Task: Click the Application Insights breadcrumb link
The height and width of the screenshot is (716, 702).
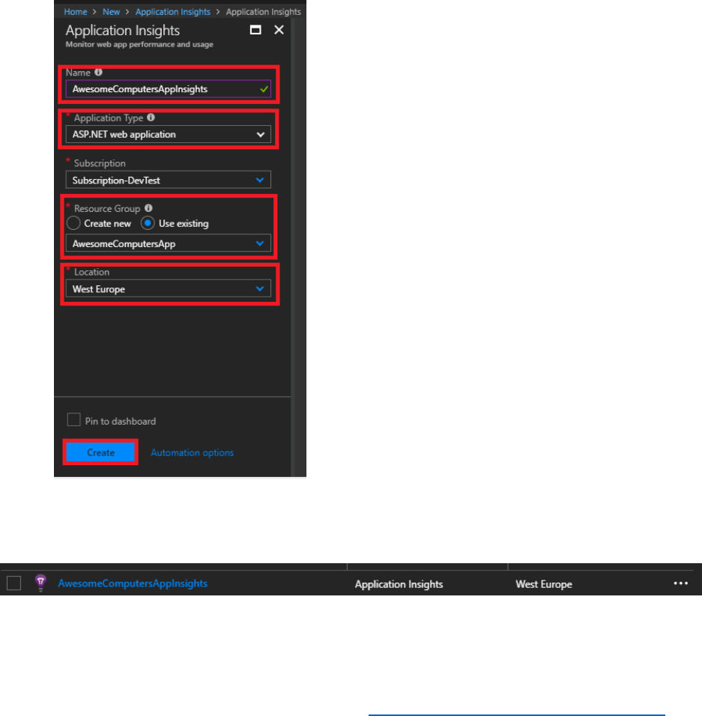Action: 172,12
